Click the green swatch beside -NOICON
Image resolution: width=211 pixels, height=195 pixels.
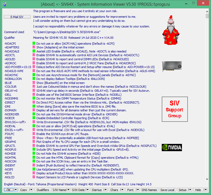point(34,161)
